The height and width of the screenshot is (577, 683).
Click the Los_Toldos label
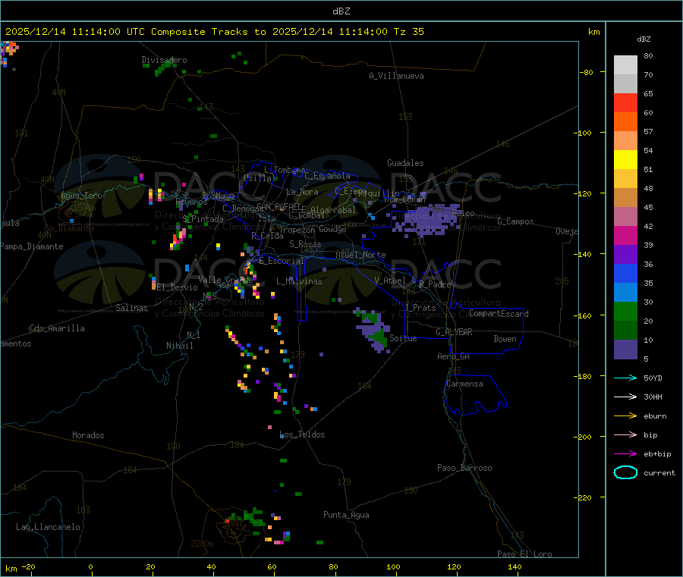[302, 434]
